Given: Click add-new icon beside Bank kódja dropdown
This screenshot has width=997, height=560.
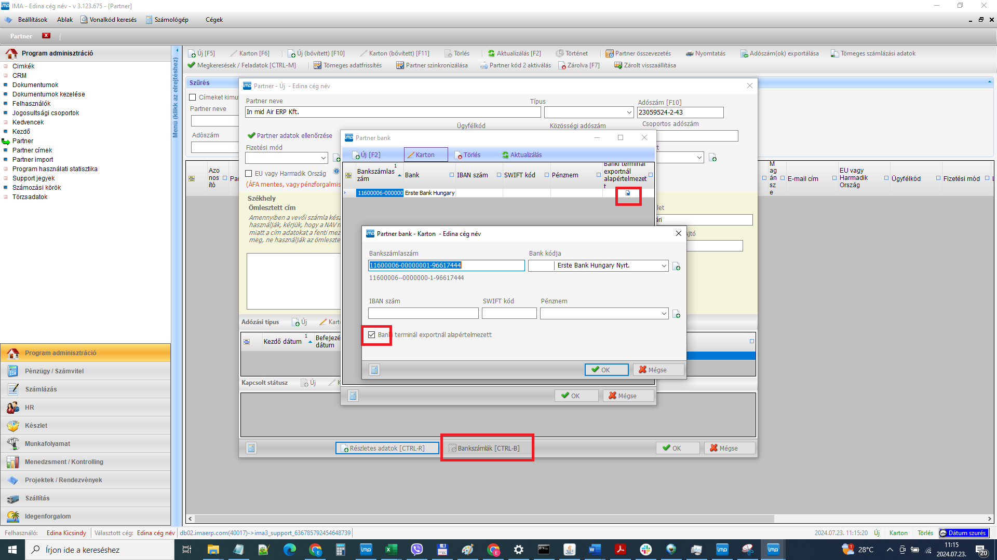Looking at the screenshot, I should coord(676,266).
